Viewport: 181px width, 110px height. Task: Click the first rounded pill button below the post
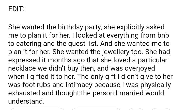[37, 109]
